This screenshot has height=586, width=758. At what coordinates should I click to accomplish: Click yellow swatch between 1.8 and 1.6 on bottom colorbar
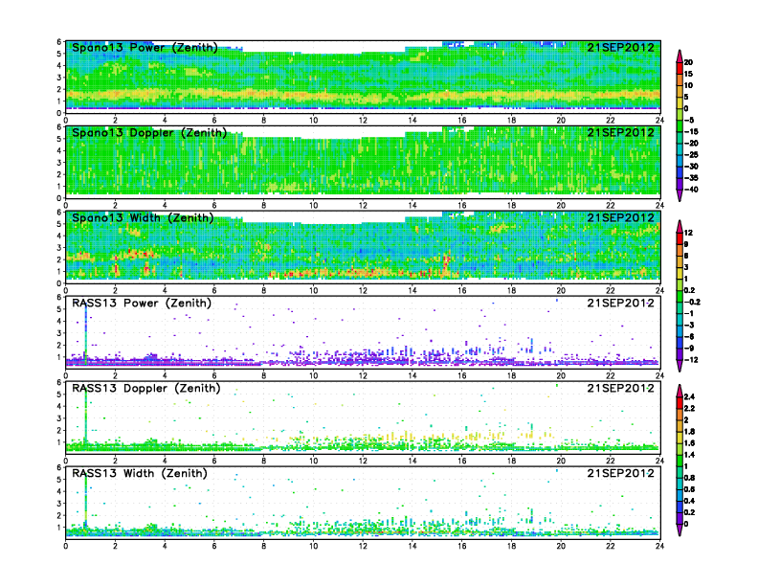pyautogui.click(x=680, y=438)
